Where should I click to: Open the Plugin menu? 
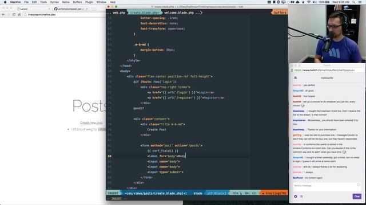tap(89, 2)
